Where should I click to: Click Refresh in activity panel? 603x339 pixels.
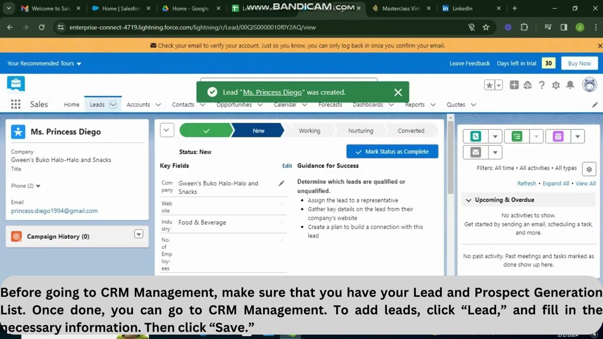527,184
